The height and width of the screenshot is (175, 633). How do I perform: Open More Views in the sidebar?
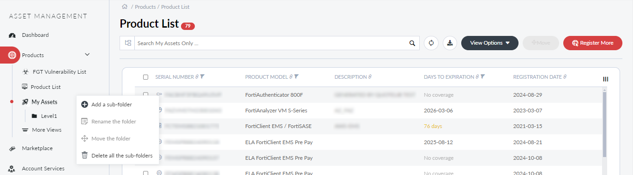(47, 130)
